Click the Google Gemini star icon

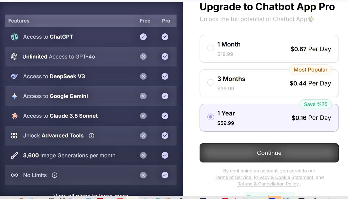pyautogui.click(x=14, y=96)
